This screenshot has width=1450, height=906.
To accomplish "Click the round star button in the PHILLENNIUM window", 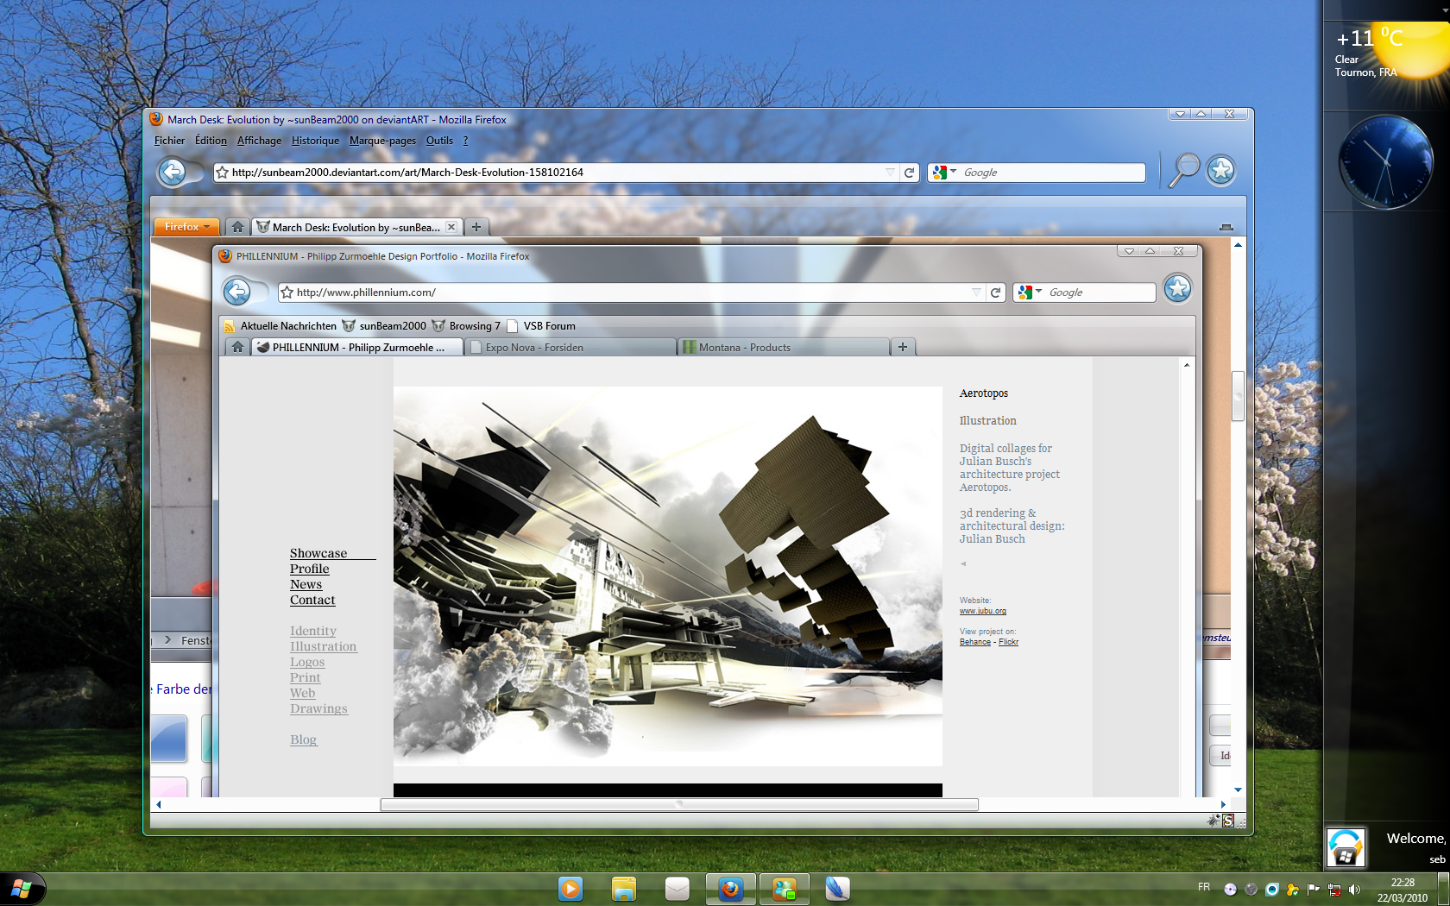I will (x=1177, y=288).
